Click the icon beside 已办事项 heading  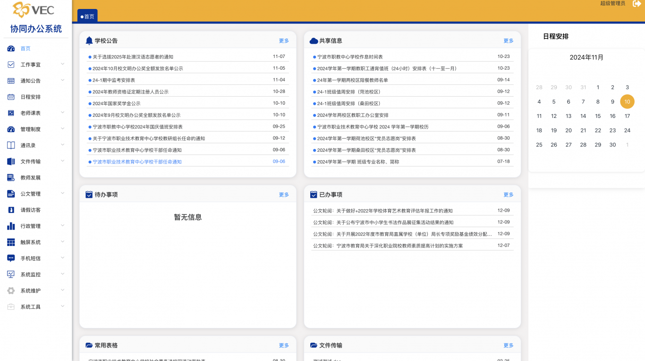pyautogui.click(x=314, y=195)
